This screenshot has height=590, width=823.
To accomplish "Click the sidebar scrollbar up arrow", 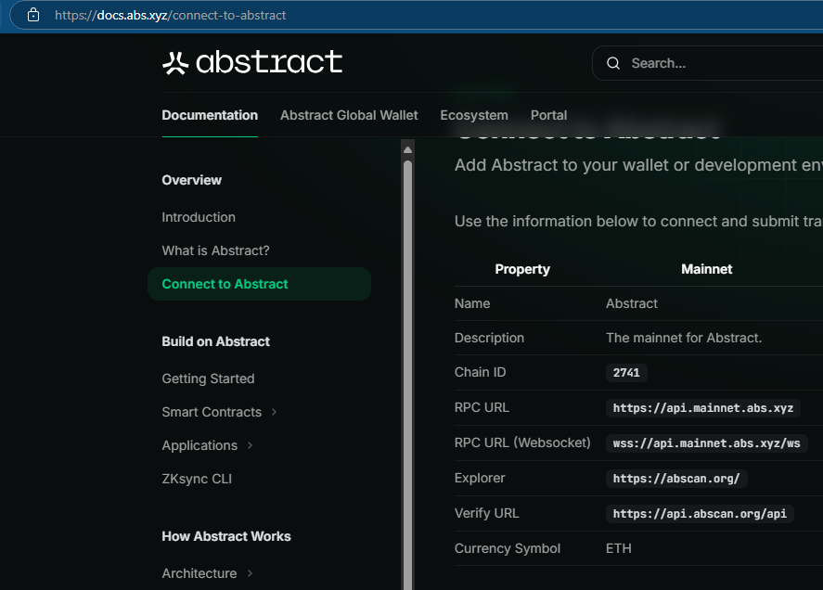I will (408, 150).
